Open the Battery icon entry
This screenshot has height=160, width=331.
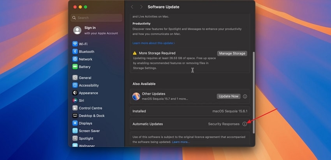(x=75, y=67)
